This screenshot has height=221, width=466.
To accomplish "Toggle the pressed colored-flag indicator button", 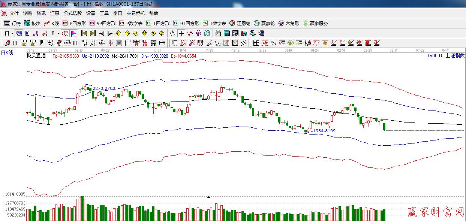I will click(x=74, y=33).
